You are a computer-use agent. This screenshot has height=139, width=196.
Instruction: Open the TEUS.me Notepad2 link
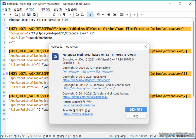coord(86,80)
